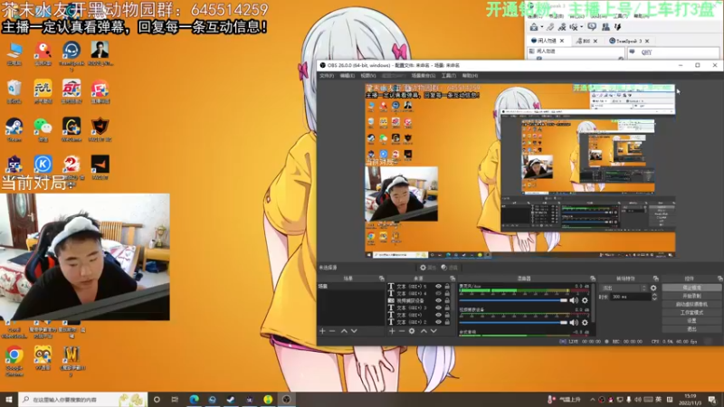Open source properties gear in Sources toolbar
The image size is (724, 407).
coord(412,331)
